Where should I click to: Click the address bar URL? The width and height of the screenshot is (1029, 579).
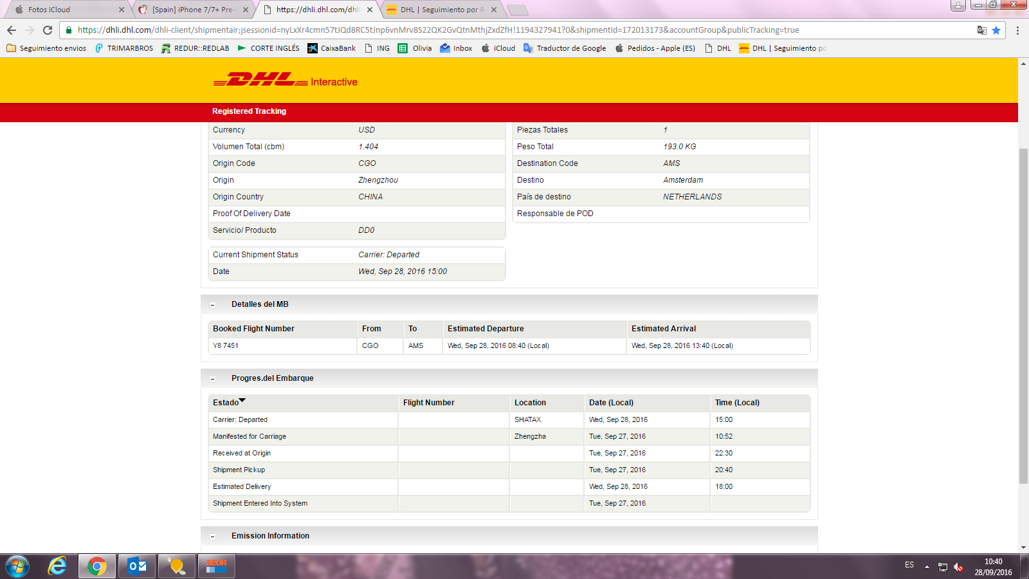click(438, 30)
